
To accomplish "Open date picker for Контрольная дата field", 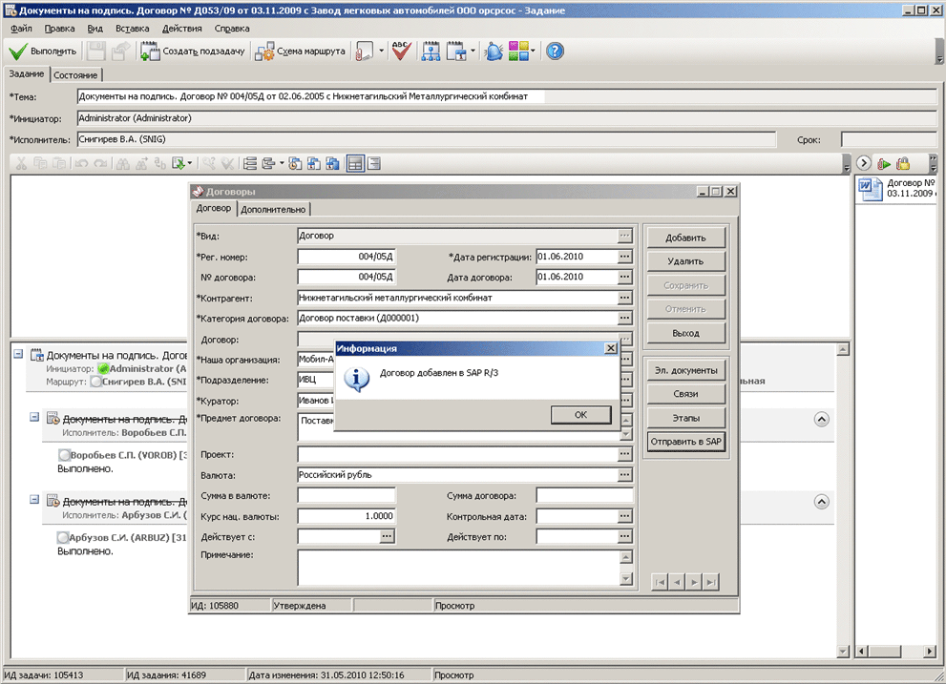I will 624,516.
